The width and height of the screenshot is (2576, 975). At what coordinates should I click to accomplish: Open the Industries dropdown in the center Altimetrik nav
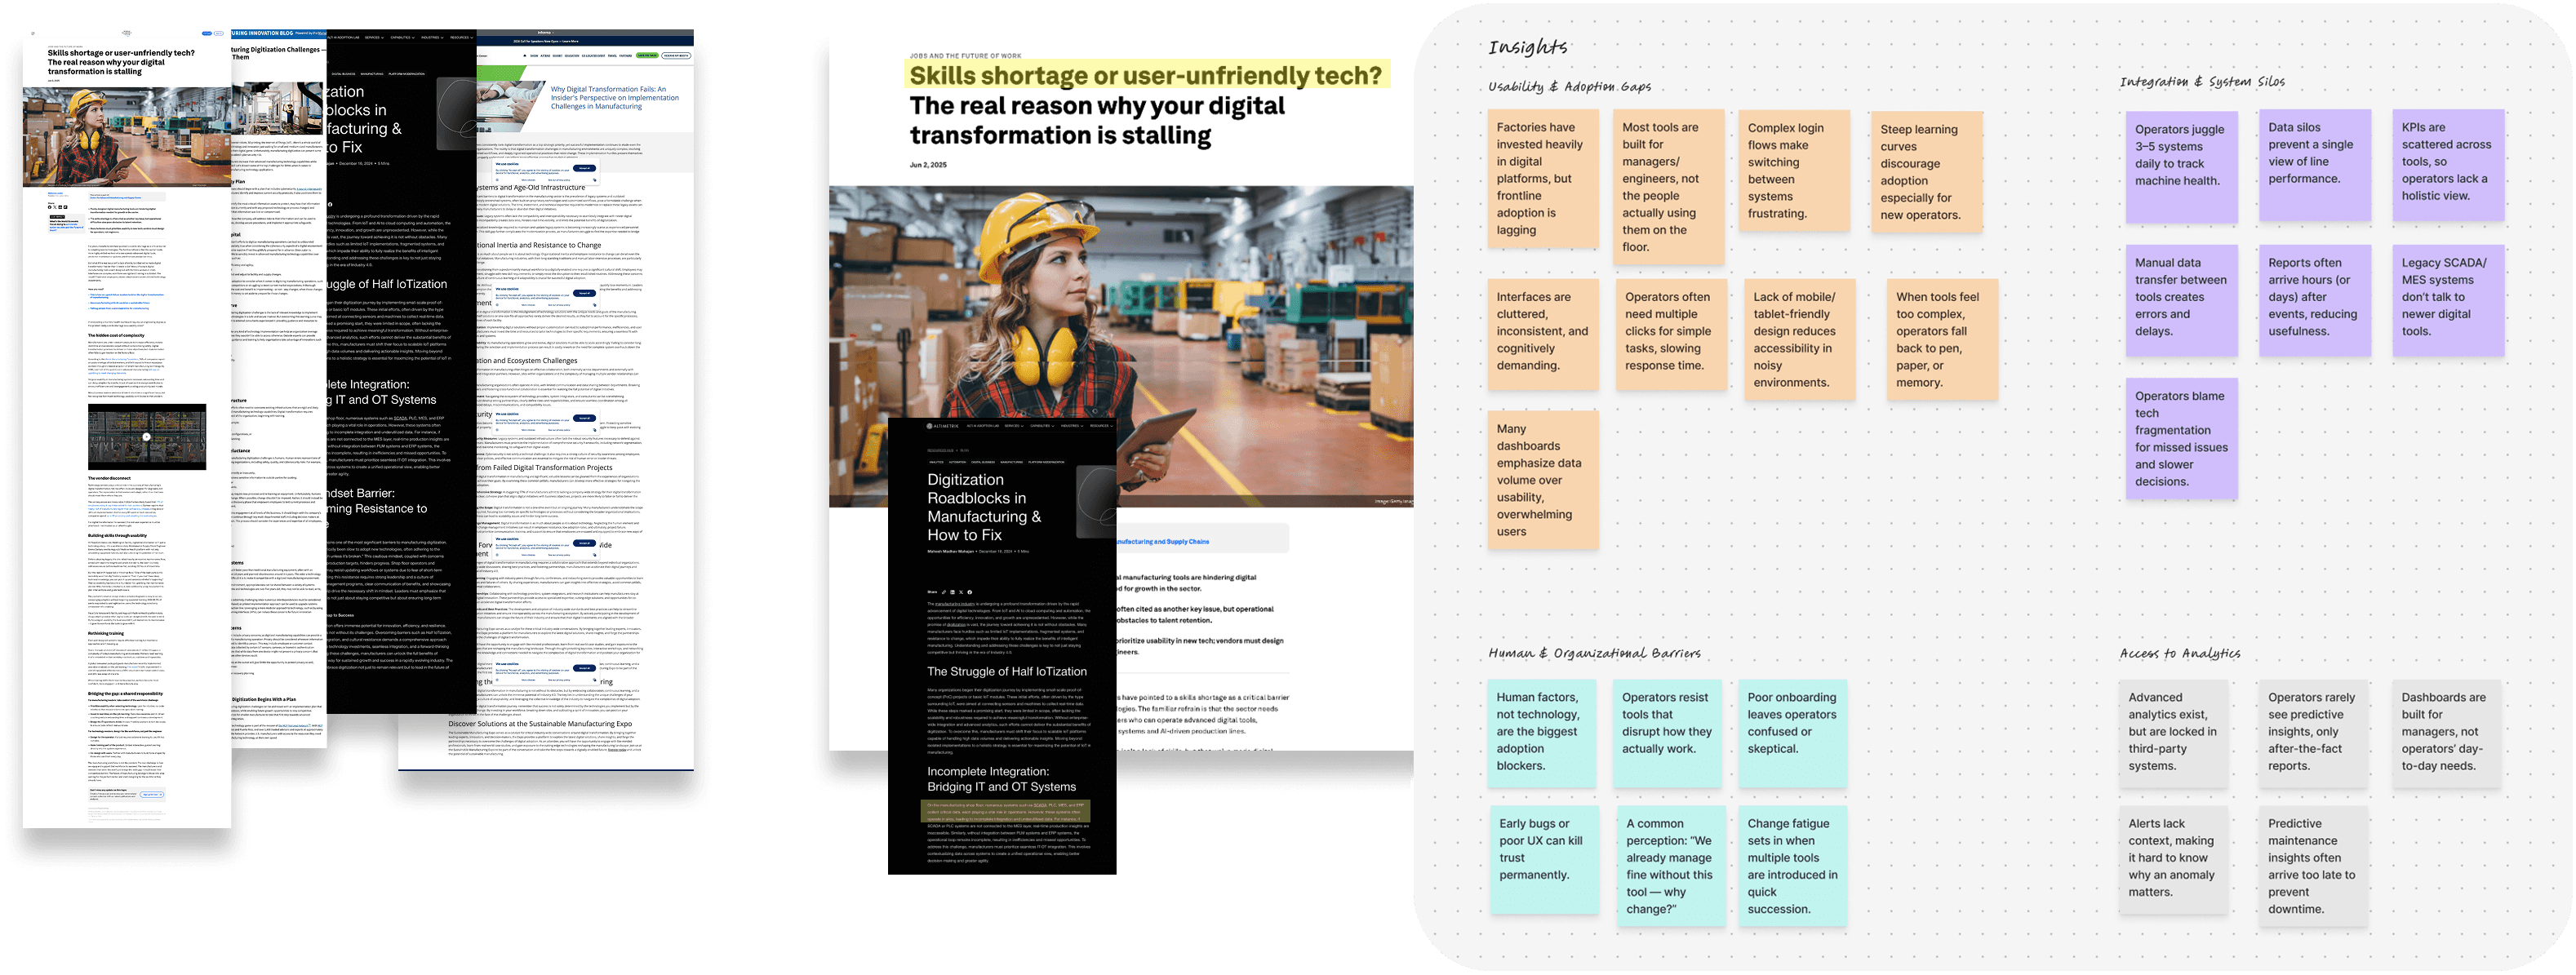pyautogui.click(x=1072, y=426)
